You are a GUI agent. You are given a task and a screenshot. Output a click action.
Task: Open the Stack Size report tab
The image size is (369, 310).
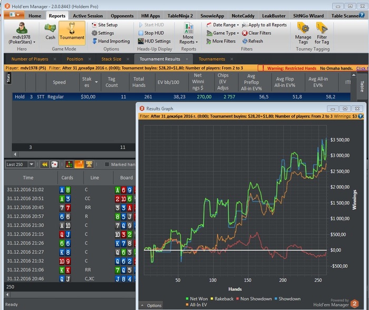click(111, 59)
